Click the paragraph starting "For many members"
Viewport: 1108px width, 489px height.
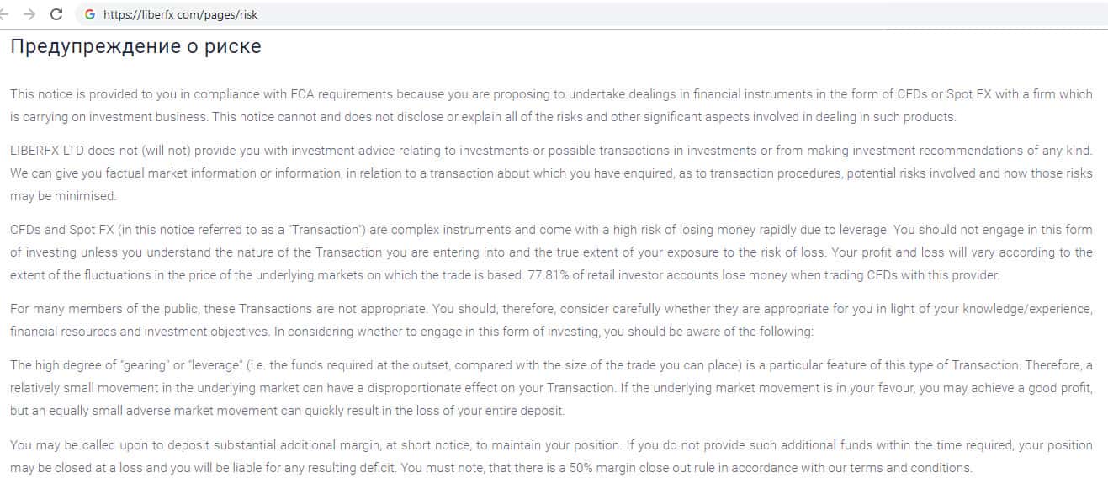551,320
